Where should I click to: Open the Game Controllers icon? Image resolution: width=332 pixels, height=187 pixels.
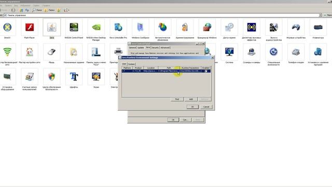[296, 27]
